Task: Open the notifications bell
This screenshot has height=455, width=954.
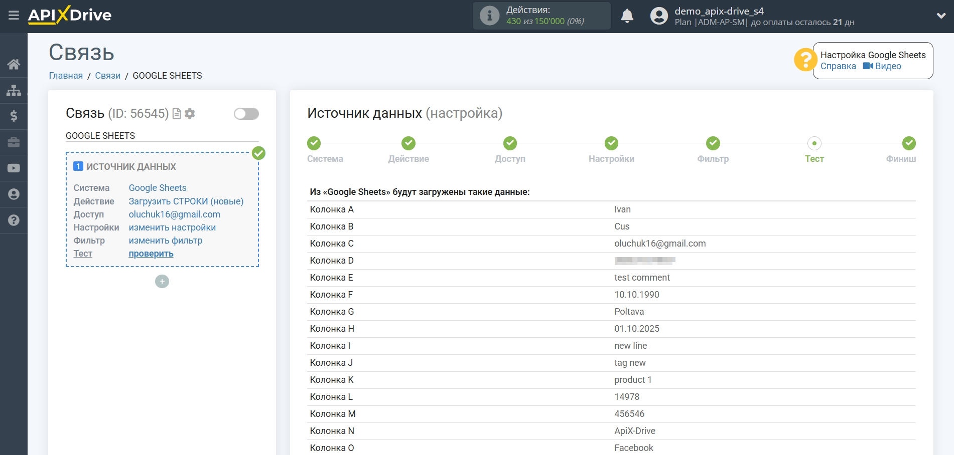Action: tap(627, 16)
